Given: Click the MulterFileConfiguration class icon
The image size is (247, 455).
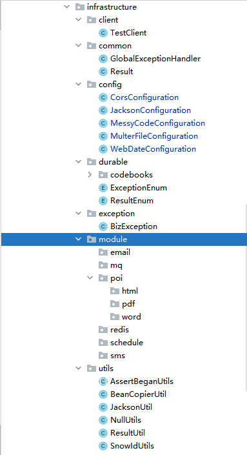Looking at the screenshot, I should coord(103,136).
